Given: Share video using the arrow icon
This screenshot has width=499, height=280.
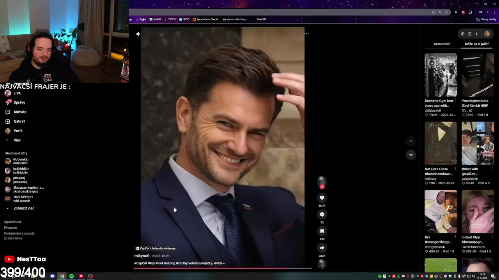Looking at the screenshot, I should click(x=322, y=248).
